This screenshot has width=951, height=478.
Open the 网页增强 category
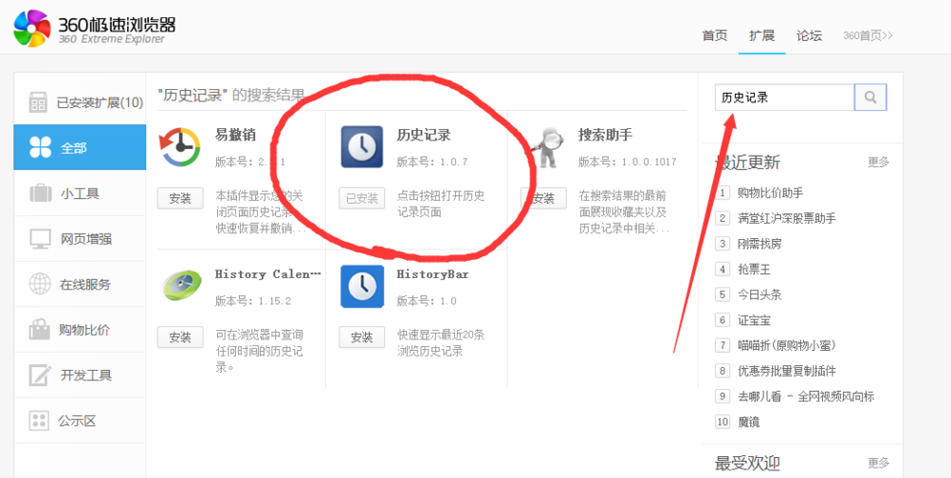coord(80,239)
